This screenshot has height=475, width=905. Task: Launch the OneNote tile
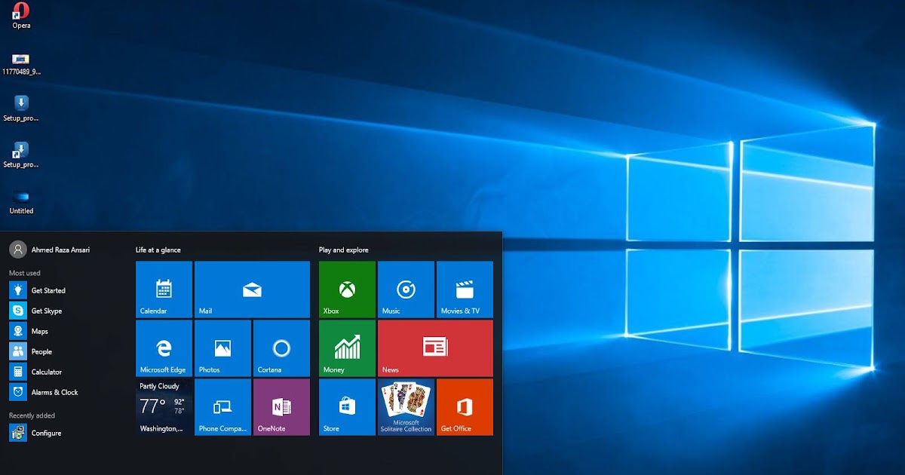[x=281, y=407]
